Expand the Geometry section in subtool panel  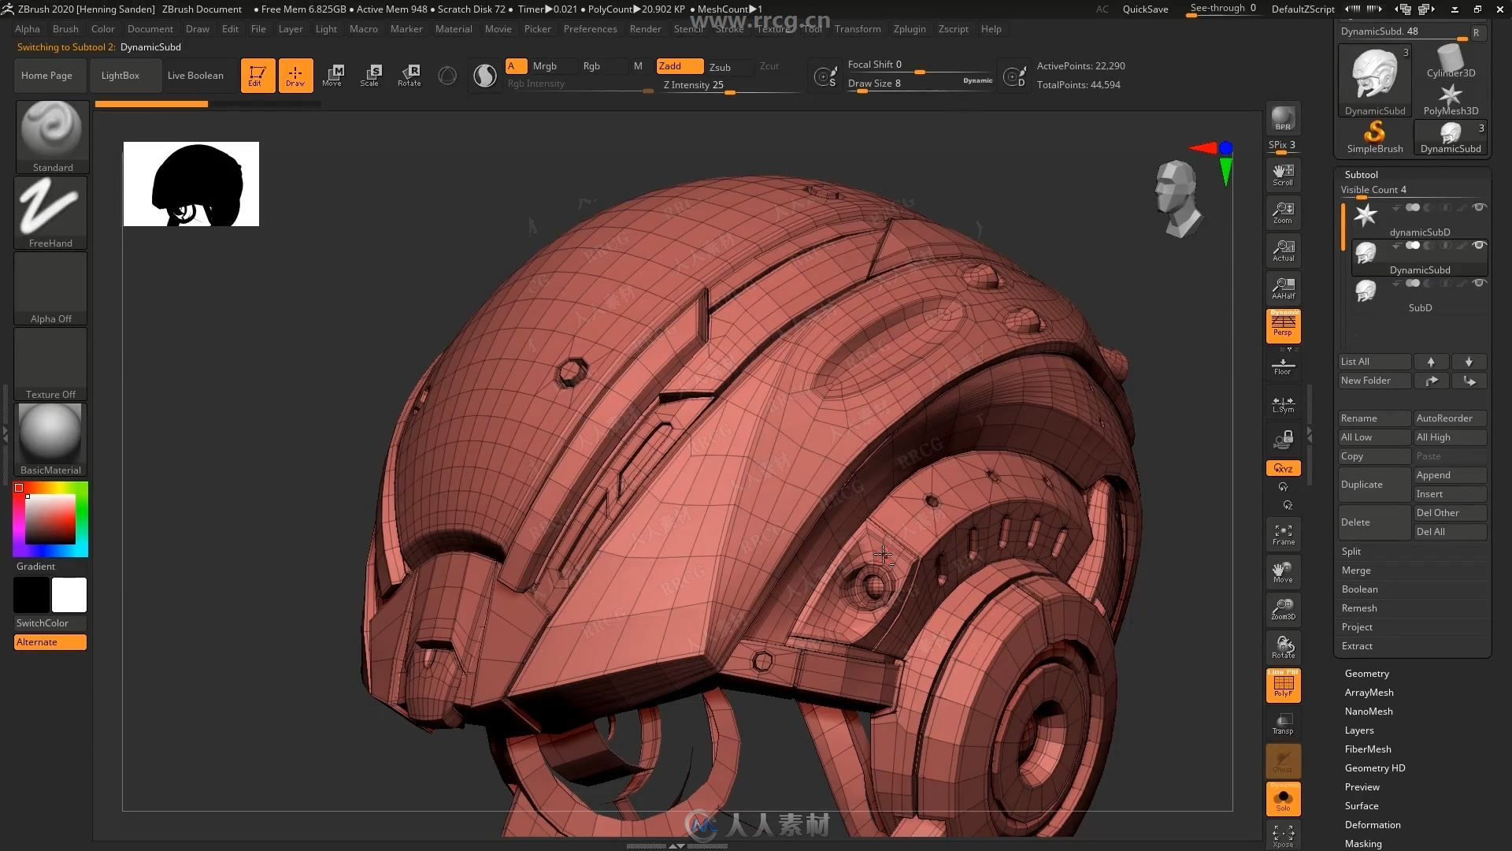(1366, 672)
